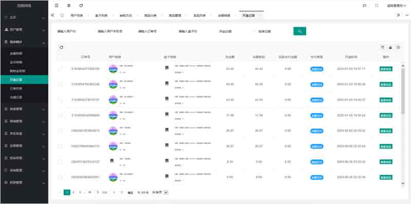Tick the checkbox in the second order row
The width and height of the screenshot is (411, 204).
(61, 84)
